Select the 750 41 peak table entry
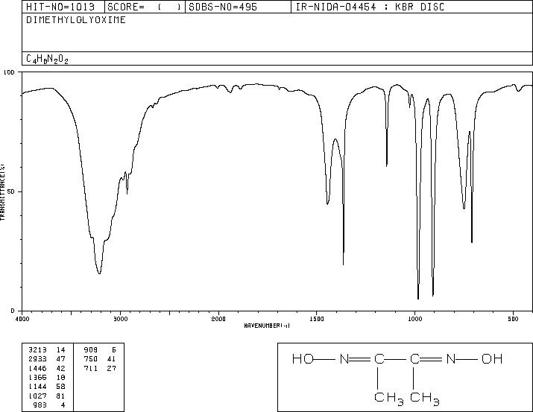 pyautogui.click(x=100, y=358)
